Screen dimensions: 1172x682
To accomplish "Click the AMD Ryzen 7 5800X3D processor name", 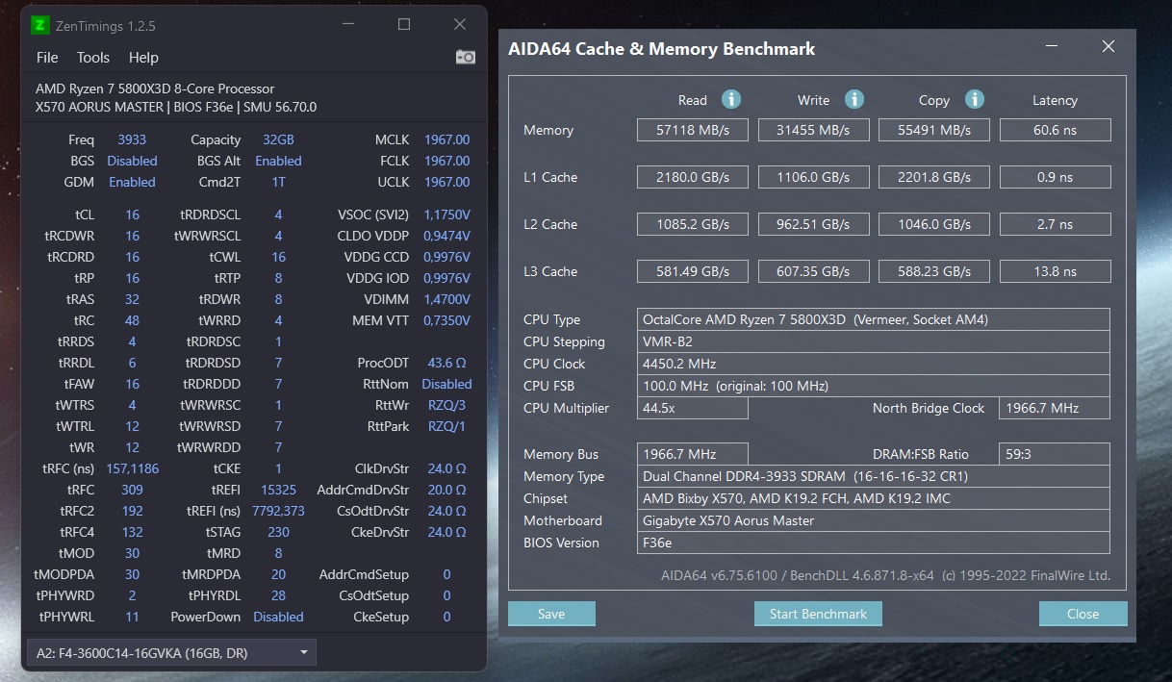I will pyautogui.click(x=155, y=88).
